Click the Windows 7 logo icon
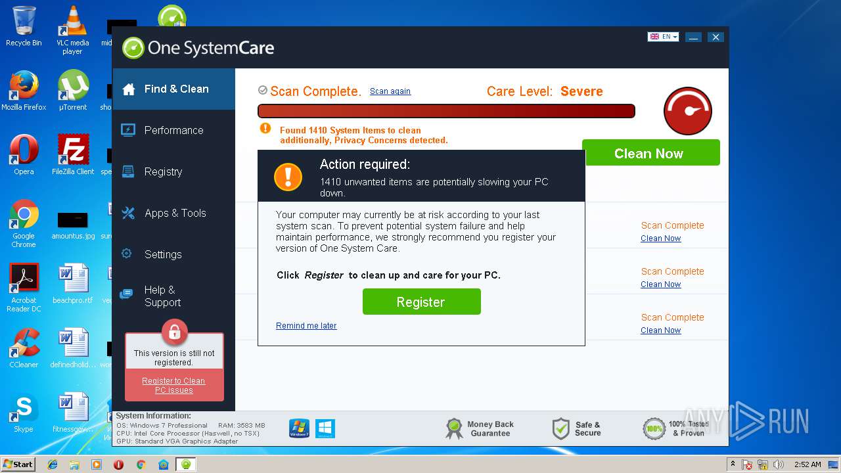Viewport: 841px width, 473px height. [299, 428]
